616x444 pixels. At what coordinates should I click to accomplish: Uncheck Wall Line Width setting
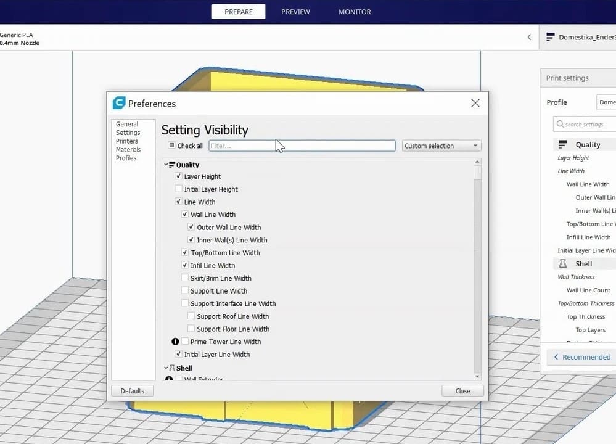click(184, 215)
